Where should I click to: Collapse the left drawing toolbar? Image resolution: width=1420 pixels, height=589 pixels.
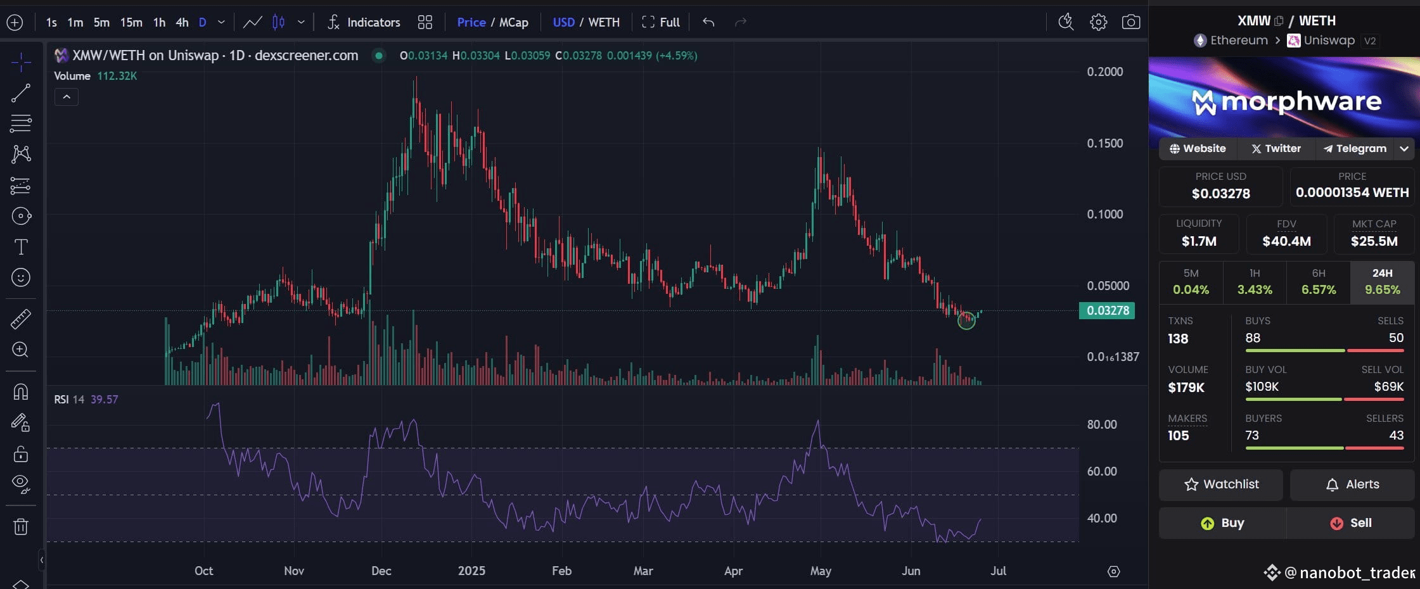tap(42, 560)
